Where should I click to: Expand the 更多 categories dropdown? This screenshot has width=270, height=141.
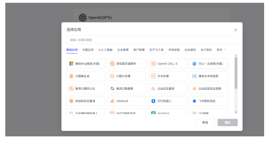pos(221,50)
